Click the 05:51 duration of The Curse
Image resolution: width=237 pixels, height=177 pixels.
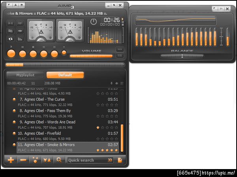point(113,99)
